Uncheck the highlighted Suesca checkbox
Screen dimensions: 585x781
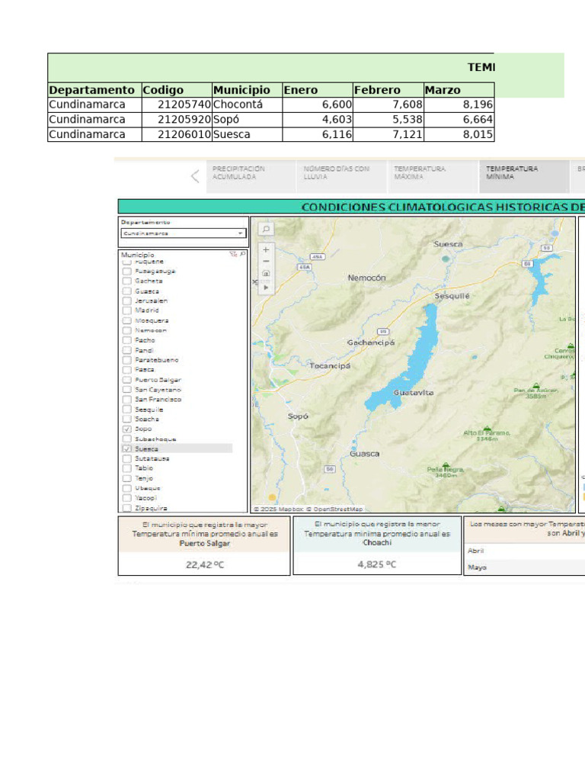127,448
